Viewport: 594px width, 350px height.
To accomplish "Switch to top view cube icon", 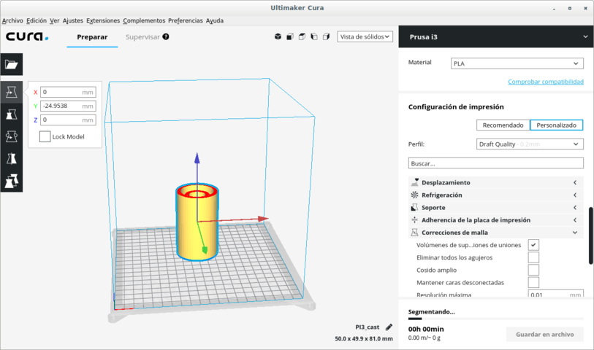I will [x=302, y=36].
